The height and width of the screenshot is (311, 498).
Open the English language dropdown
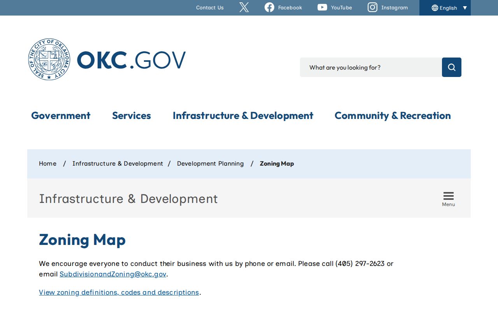tap(445, 8)
